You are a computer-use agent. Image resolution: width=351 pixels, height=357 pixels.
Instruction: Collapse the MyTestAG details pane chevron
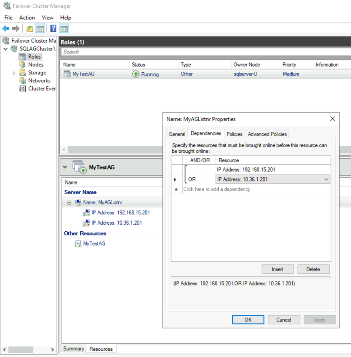[x=65, y=167]
